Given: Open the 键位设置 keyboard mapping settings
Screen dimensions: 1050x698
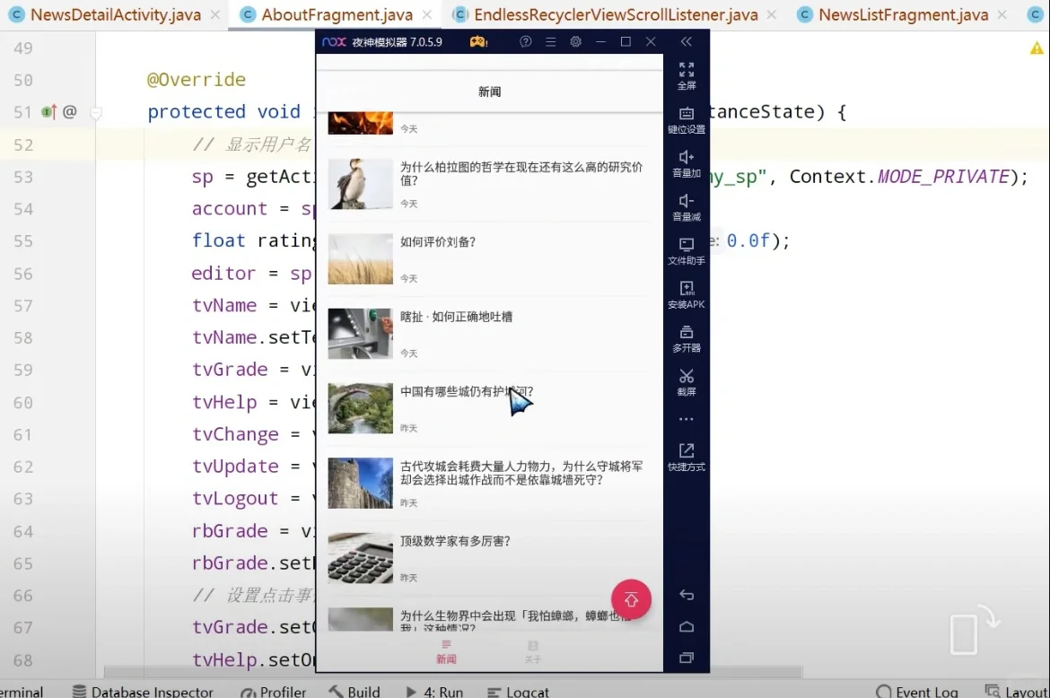Looking at the screenshot, I should (x=687, y=119).
